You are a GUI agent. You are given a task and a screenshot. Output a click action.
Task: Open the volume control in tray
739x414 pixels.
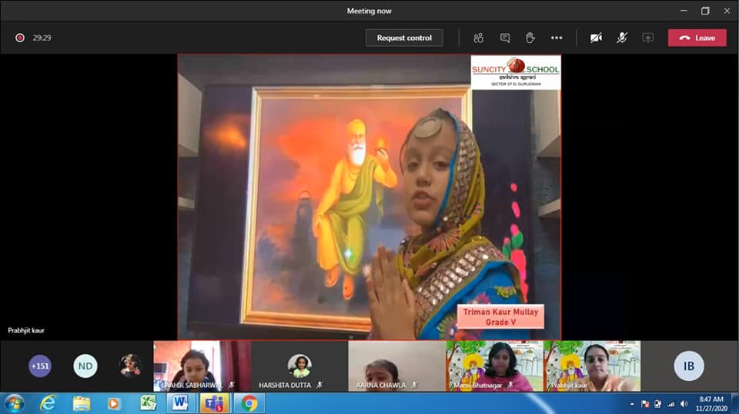tap(684, 404)
